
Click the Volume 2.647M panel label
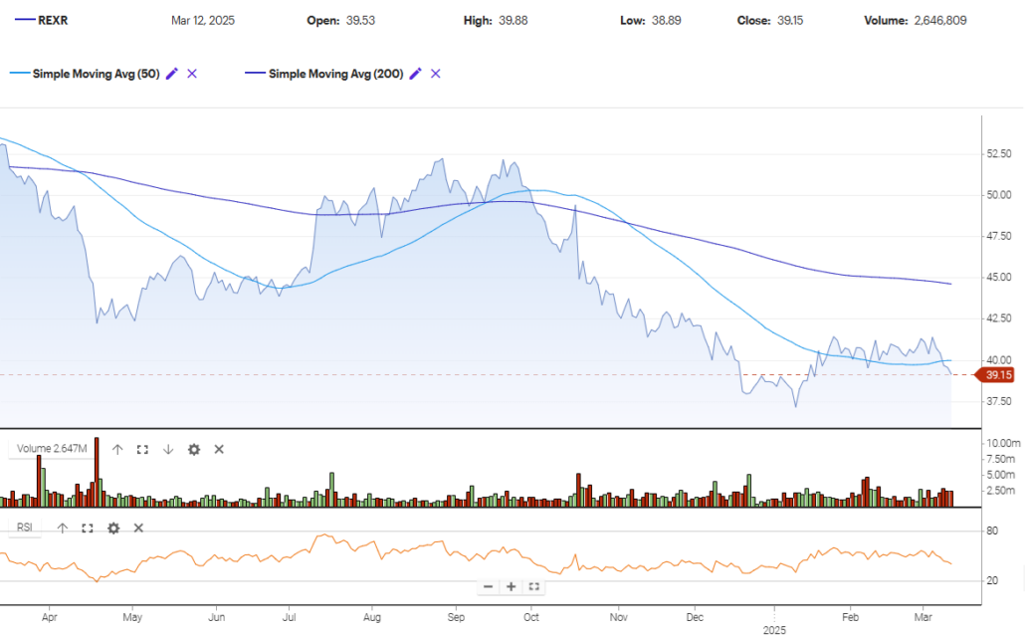(x=52, y=449)
